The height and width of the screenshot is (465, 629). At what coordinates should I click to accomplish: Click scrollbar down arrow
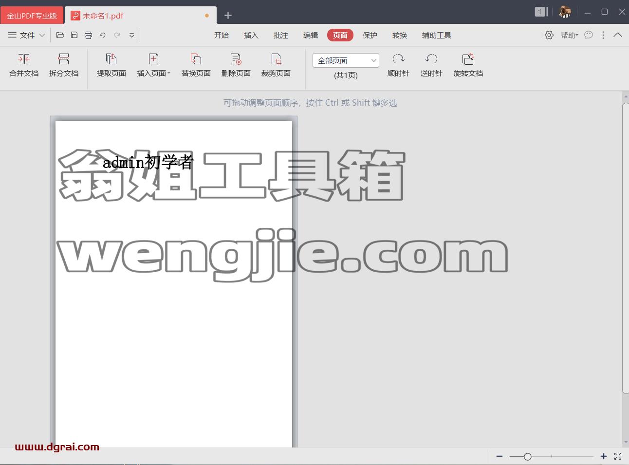[x=626, y=443]
